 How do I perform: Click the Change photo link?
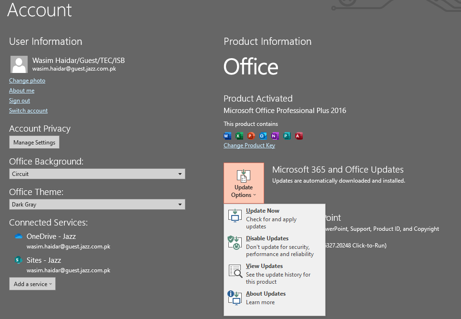coord(27,81)
